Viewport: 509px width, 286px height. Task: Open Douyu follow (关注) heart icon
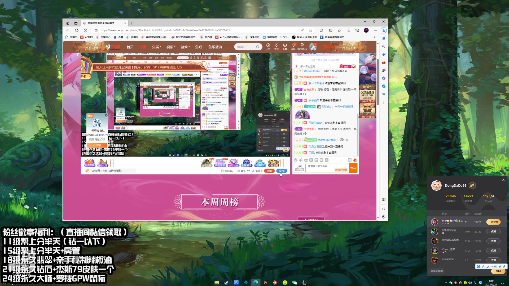click(x=277, y=47)
